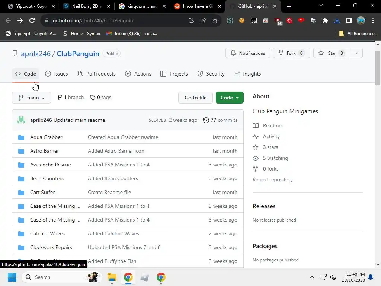381x286 pixels.
Task: View the 3 stars link
Action: tap(265, 147)
